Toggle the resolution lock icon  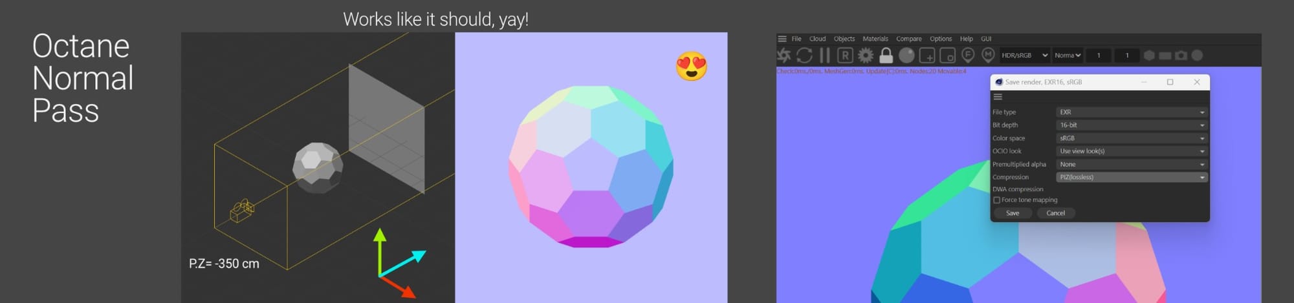886,56
